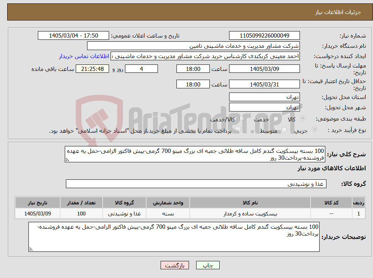Select the خدمت radio button
This screenshot has width=373, height=278.
coord(276,118)
